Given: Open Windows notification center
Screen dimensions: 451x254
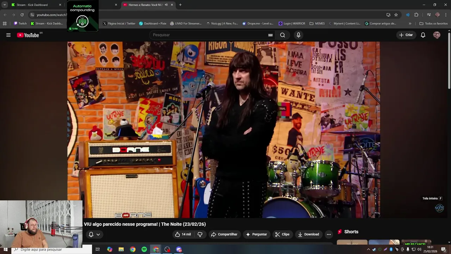Looking at the screenshot, I should click(x=444, y=249).
